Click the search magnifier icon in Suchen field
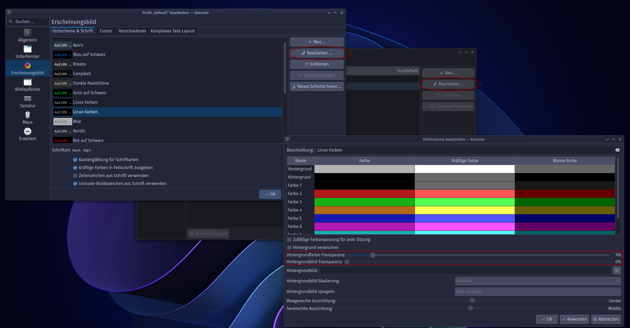 click(x=11, y=21)
